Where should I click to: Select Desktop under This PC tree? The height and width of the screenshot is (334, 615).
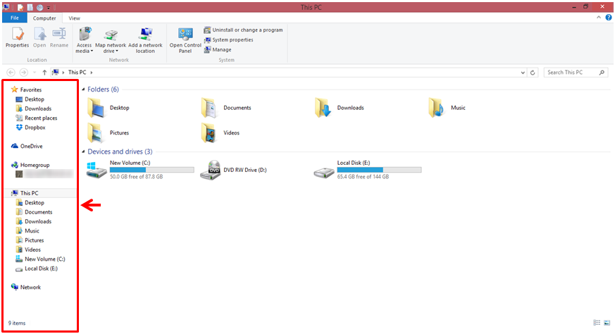pyautogui.click(x=30, y=202)
